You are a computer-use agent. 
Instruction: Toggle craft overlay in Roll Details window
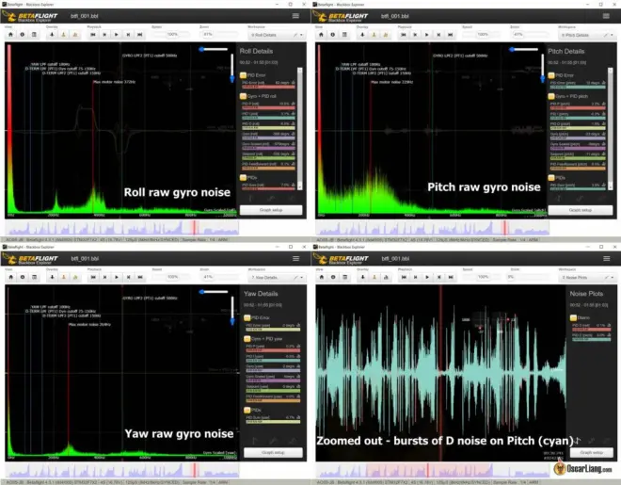[x=52, y=35]
